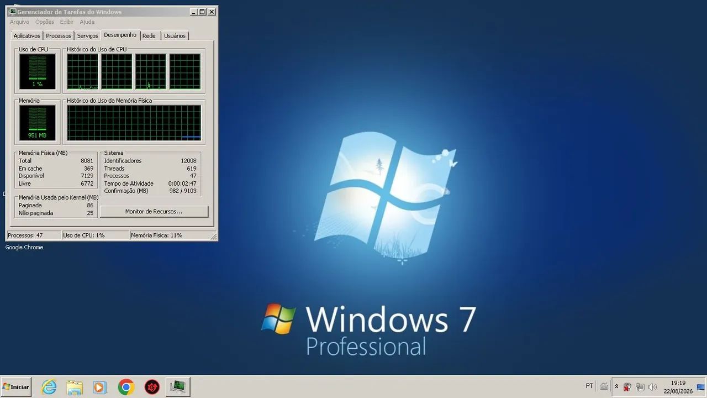Click the Não paginada value 25
This screenshot has width=707, height=398.
point(90,213)
